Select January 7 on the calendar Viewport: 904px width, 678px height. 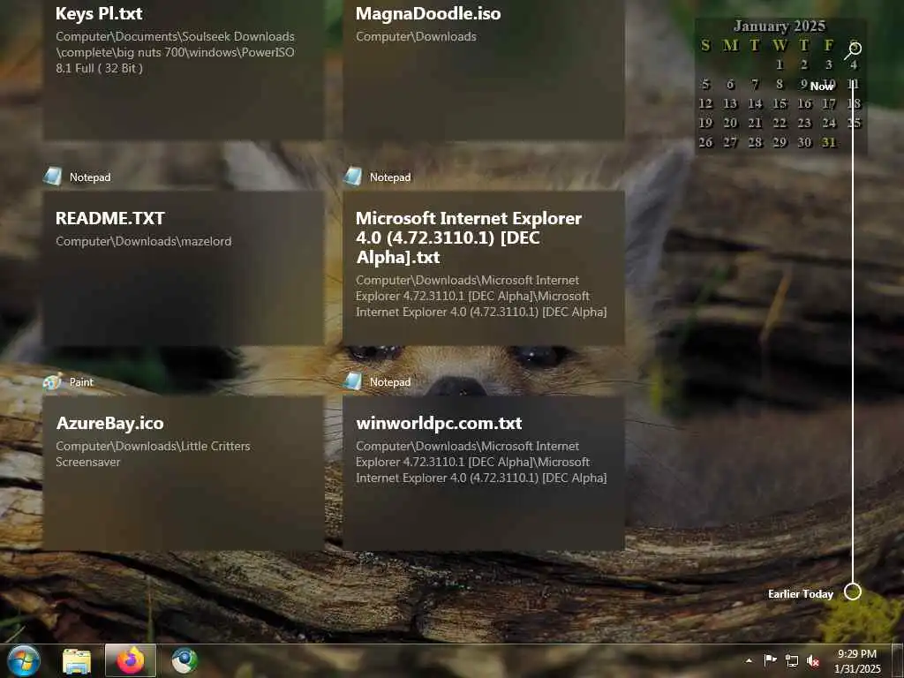755,84
